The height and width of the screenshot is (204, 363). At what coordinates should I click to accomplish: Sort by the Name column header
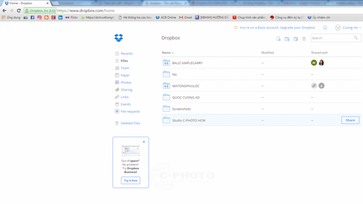167,53
